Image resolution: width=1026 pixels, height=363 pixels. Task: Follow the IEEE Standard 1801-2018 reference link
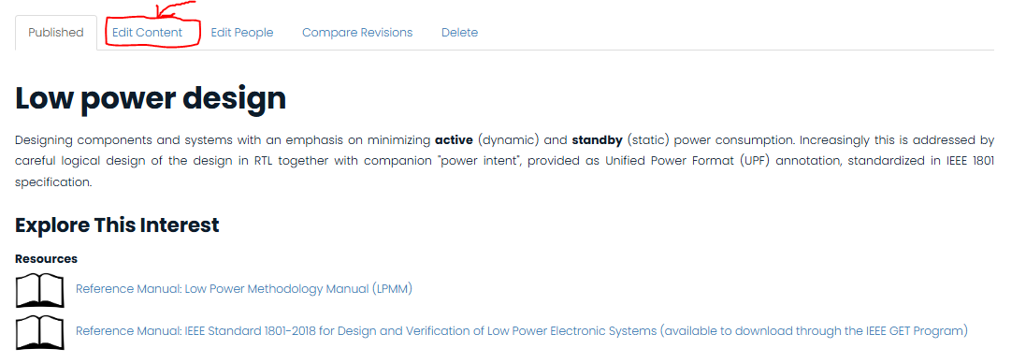[x=522, y=331]
